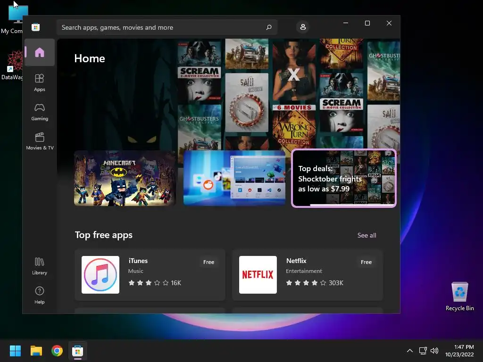The image size is (483, 362).
Task: Click the search magnifier icon
Action: click(268, 27)
